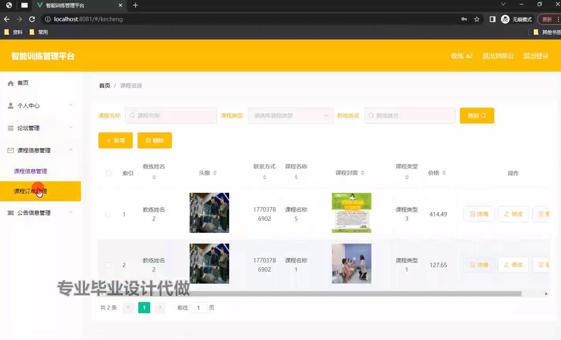Open coach avatar thumbnail in row 1
The image size is (561, 340).
[209, 213]
